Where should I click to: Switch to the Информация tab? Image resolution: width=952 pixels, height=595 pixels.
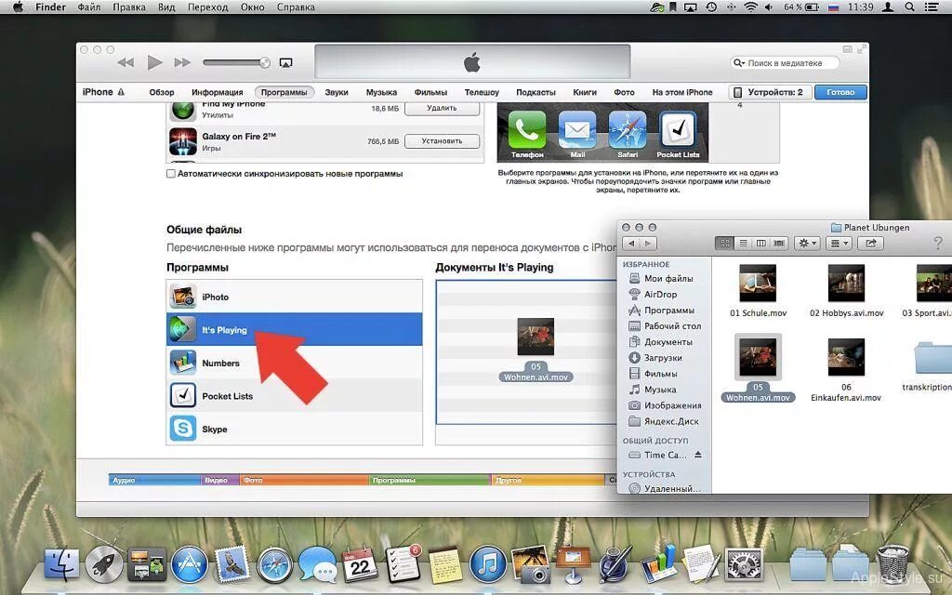tap(218, 92)
